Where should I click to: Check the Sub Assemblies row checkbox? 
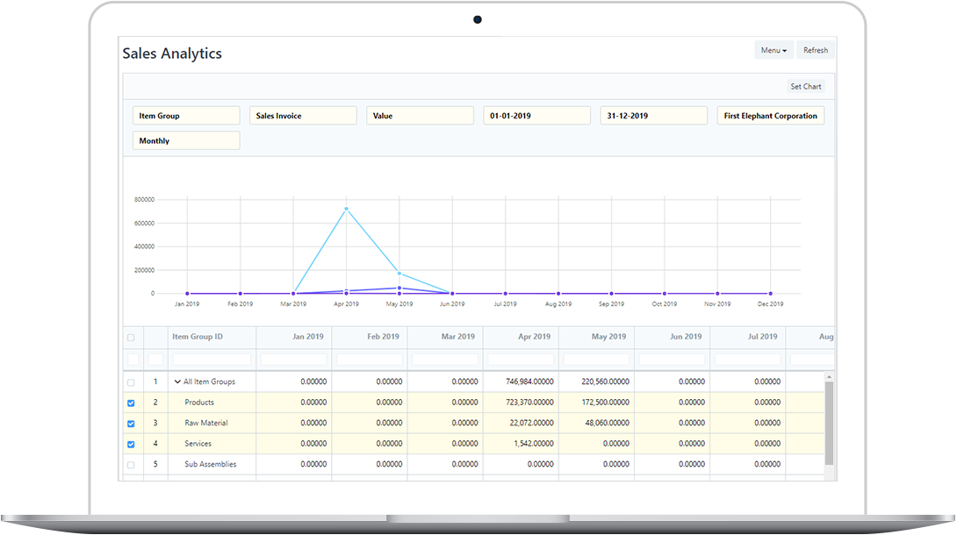[132, 464]
